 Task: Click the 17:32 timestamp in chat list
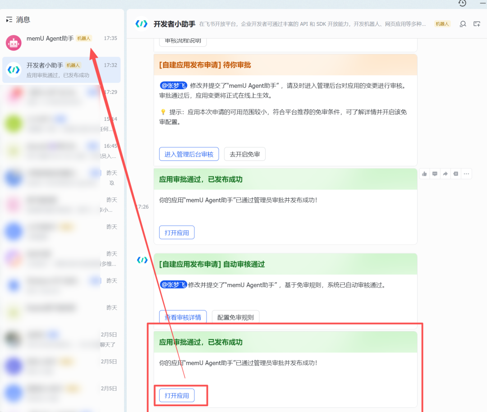pyautogui.click(x=110, y=65)
